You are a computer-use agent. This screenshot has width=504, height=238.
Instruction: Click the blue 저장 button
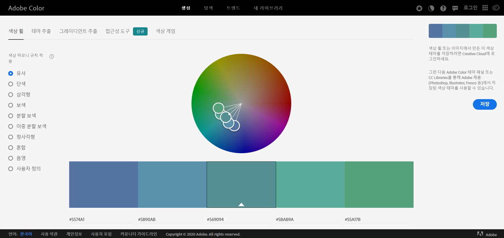(x=485, y=104)
